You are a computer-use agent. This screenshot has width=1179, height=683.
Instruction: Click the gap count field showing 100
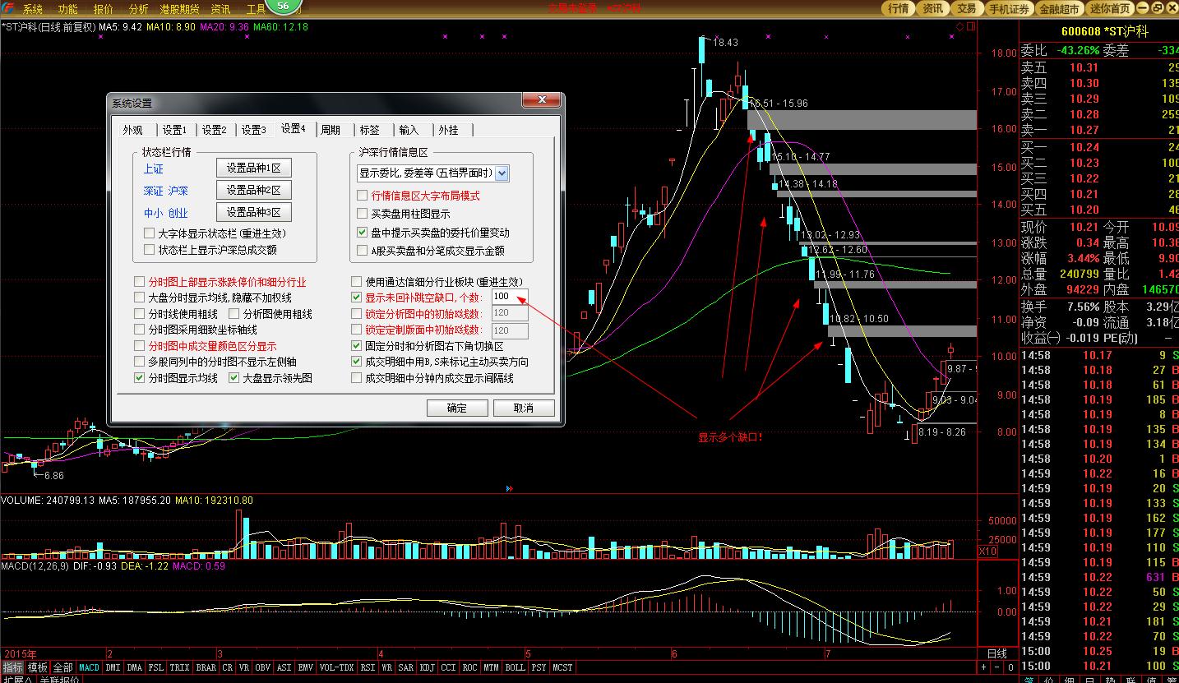click(510, 297)
